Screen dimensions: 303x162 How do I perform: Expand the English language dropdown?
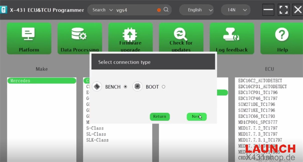[196, 10]
